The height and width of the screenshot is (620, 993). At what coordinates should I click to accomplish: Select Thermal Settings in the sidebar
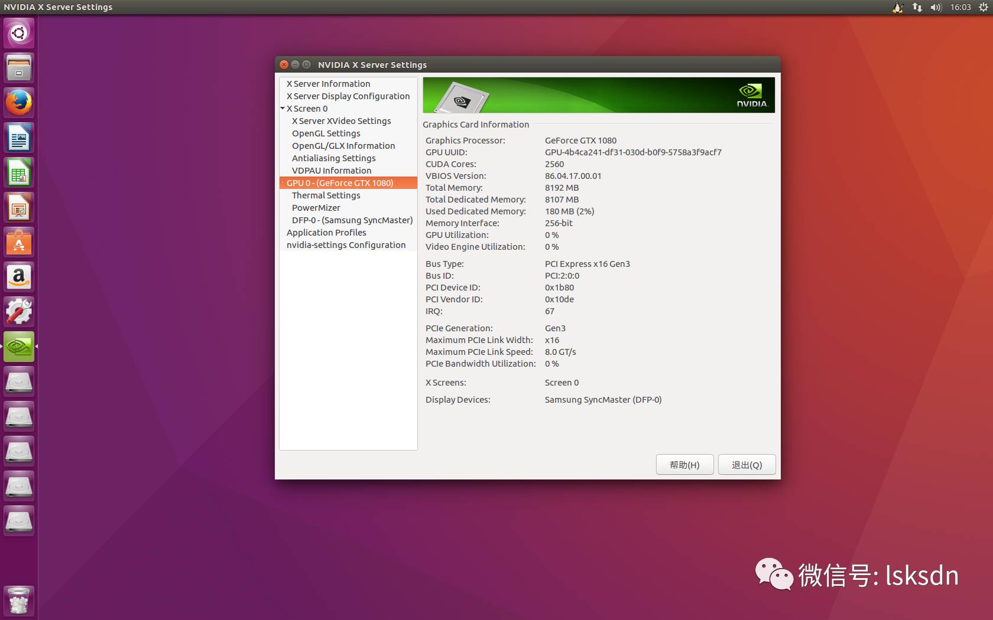tap(326, 195)
